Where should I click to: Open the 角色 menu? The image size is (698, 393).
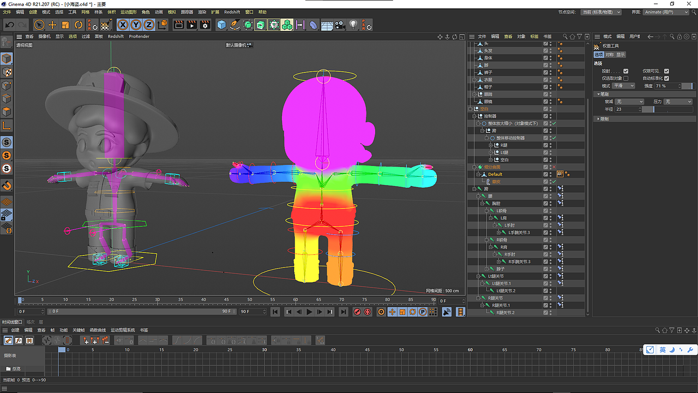(146, 12)
